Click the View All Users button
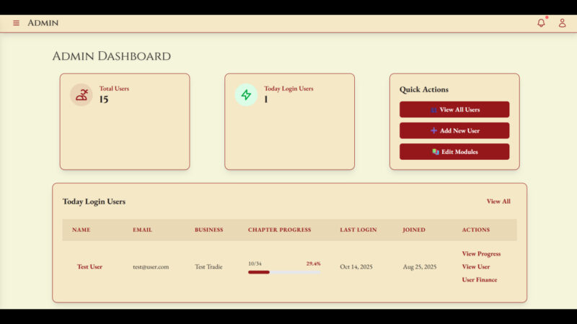 click(x=454, y=109)
